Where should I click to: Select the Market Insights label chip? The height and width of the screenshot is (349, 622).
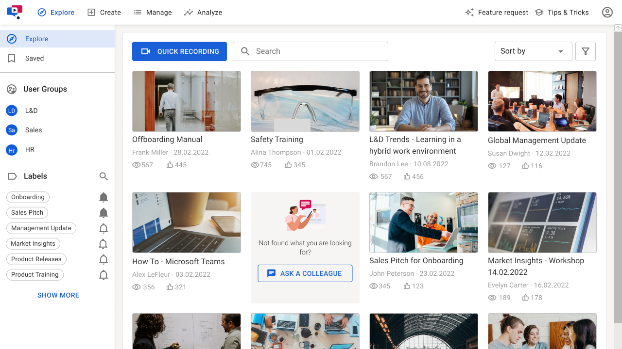coord(34,244)
